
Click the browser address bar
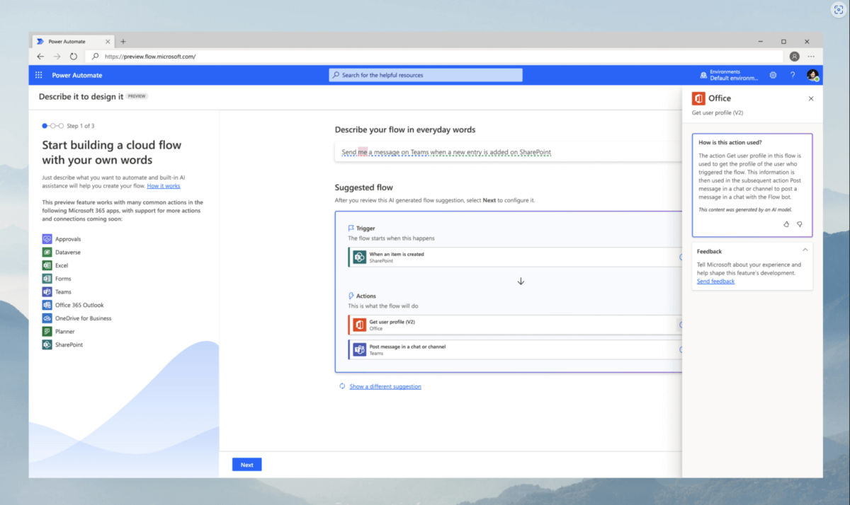(436, 57)
